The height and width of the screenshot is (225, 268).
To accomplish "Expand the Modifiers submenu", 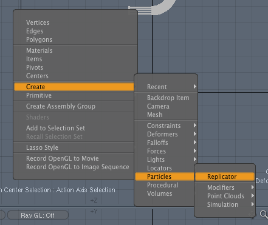I will [x=225, y=187].
